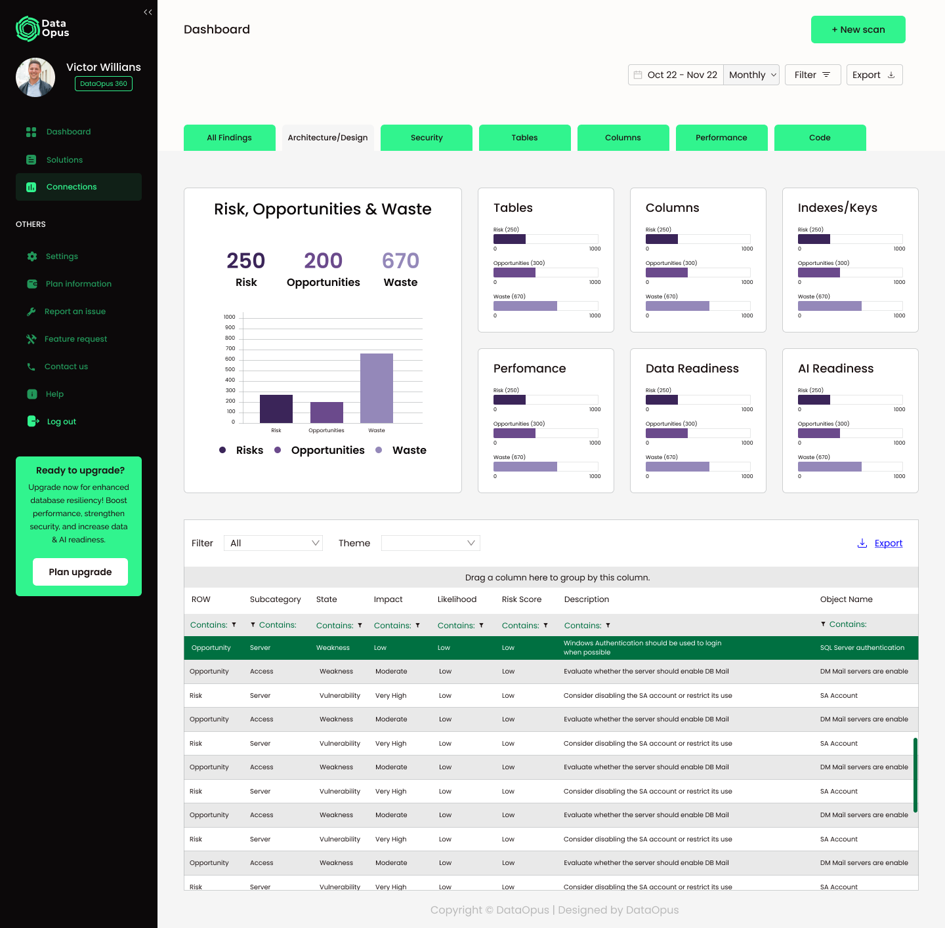Click the DataOpus logo icon
Screen dimensions: 945x928
click(28, 29)
